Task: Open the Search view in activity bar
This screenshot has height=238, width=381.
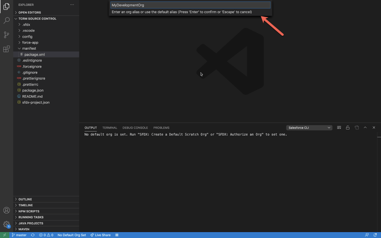Action: click(6, 20)
